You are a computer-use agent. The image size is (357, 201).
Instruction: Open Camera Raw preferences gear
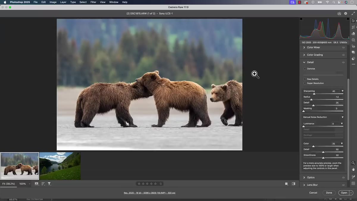345,13
